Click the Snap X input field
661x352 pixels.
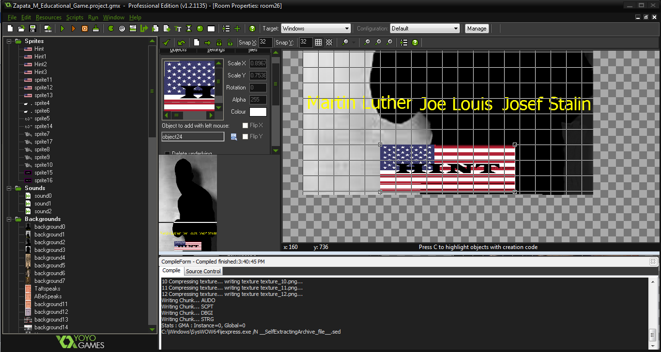pos(265,43)
